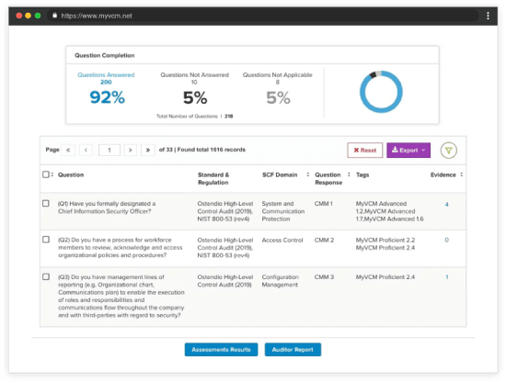Click Q1 Chief Information Security Officer question
This screenshot has width=506, height=382.
pyautogui.click(x=107, y=208)
